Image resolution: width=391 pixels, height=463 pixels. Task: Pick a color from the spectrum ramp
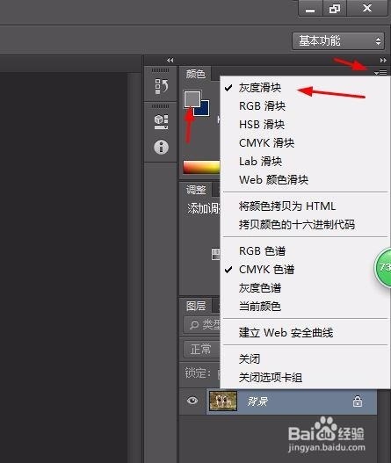click(201, 167)
